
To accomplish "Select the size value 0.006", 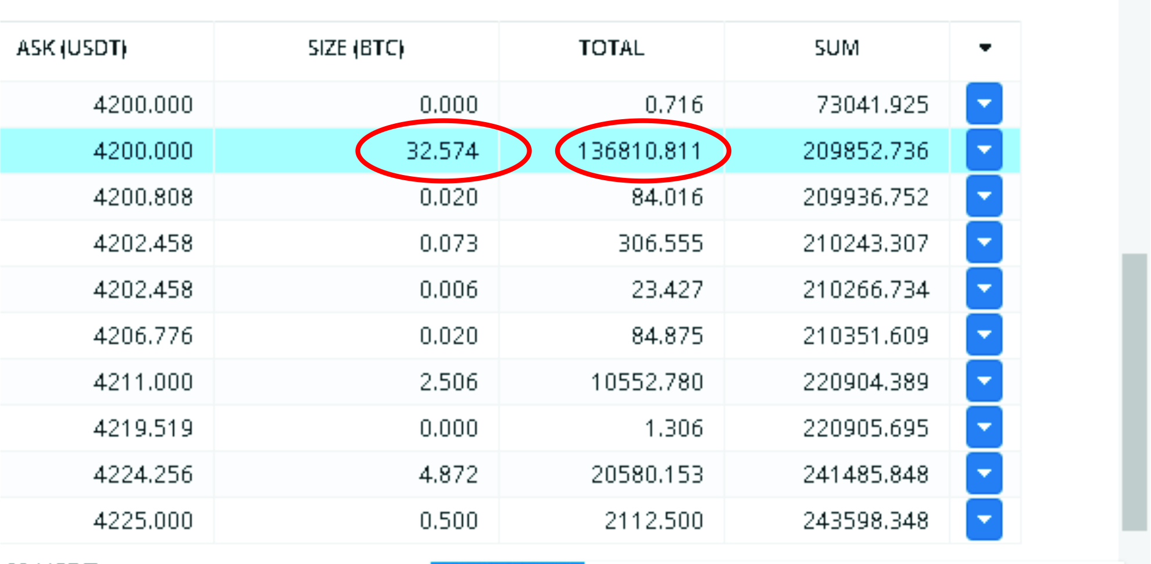I will pos(449,290).
